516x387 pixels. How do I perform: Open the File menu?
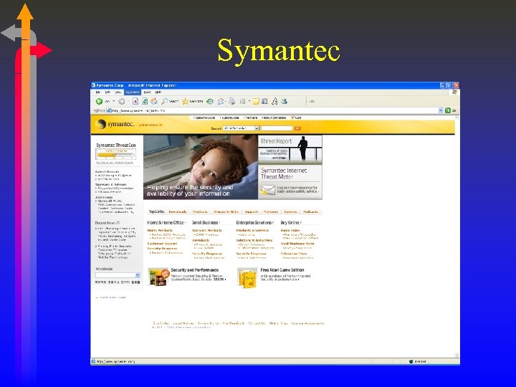(x=98, y=92)
